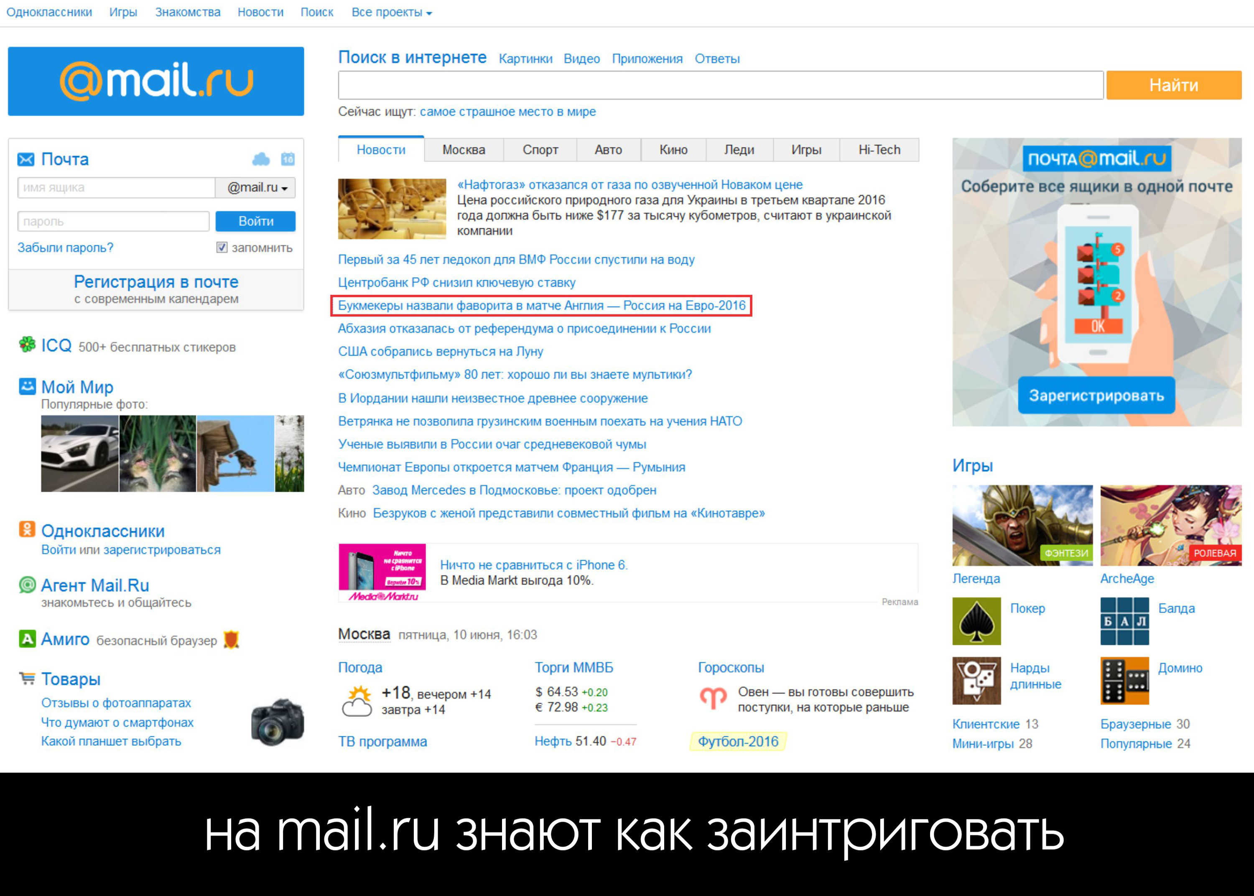The height and width of the screenshot is (896, 1254).
Task: Open the calendar icon in Почта panel
Action: coord(288,159)
